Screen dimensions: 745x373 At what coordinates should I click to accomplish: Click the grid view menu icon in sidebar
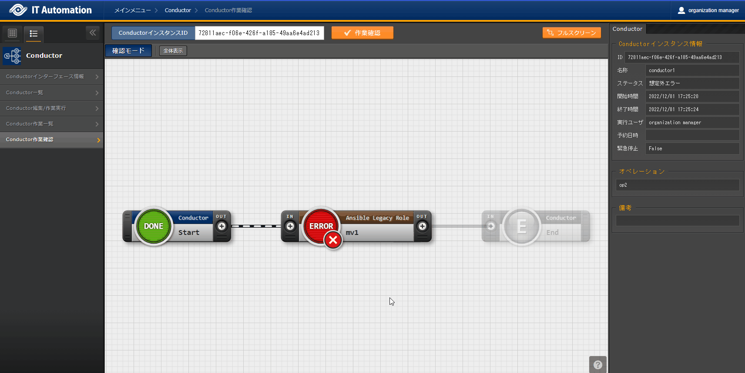(x=13, y=33)
